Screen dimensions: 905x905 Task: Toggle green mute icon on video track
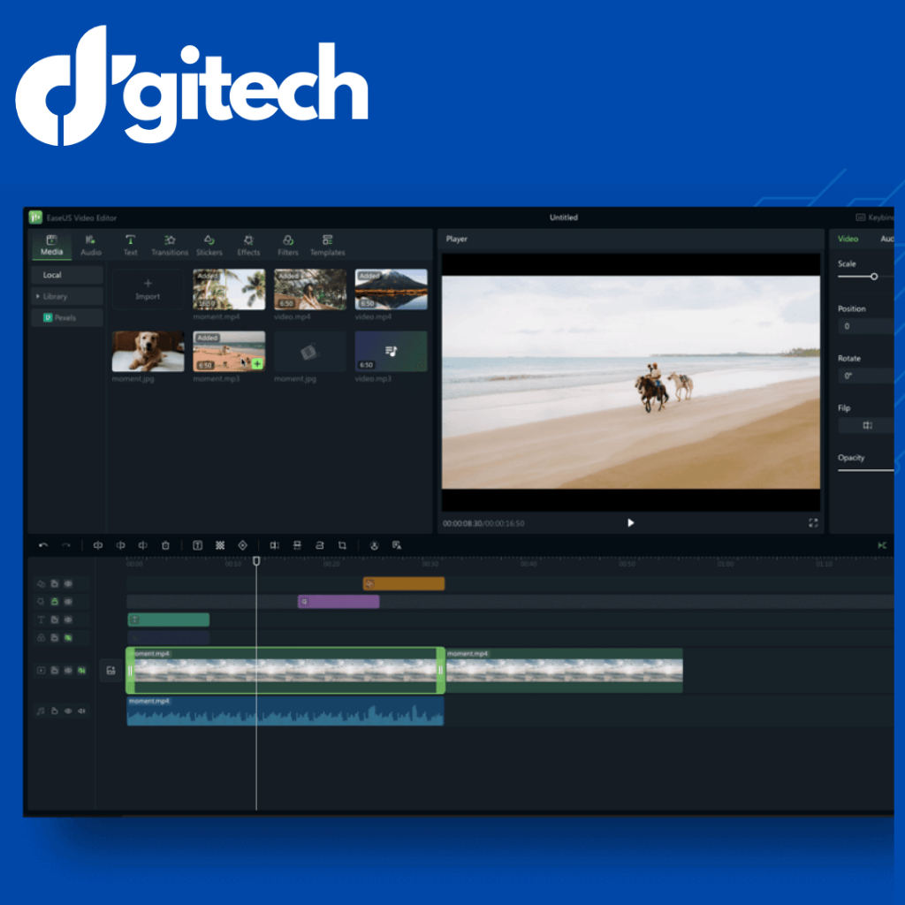(x=82, y=671)
